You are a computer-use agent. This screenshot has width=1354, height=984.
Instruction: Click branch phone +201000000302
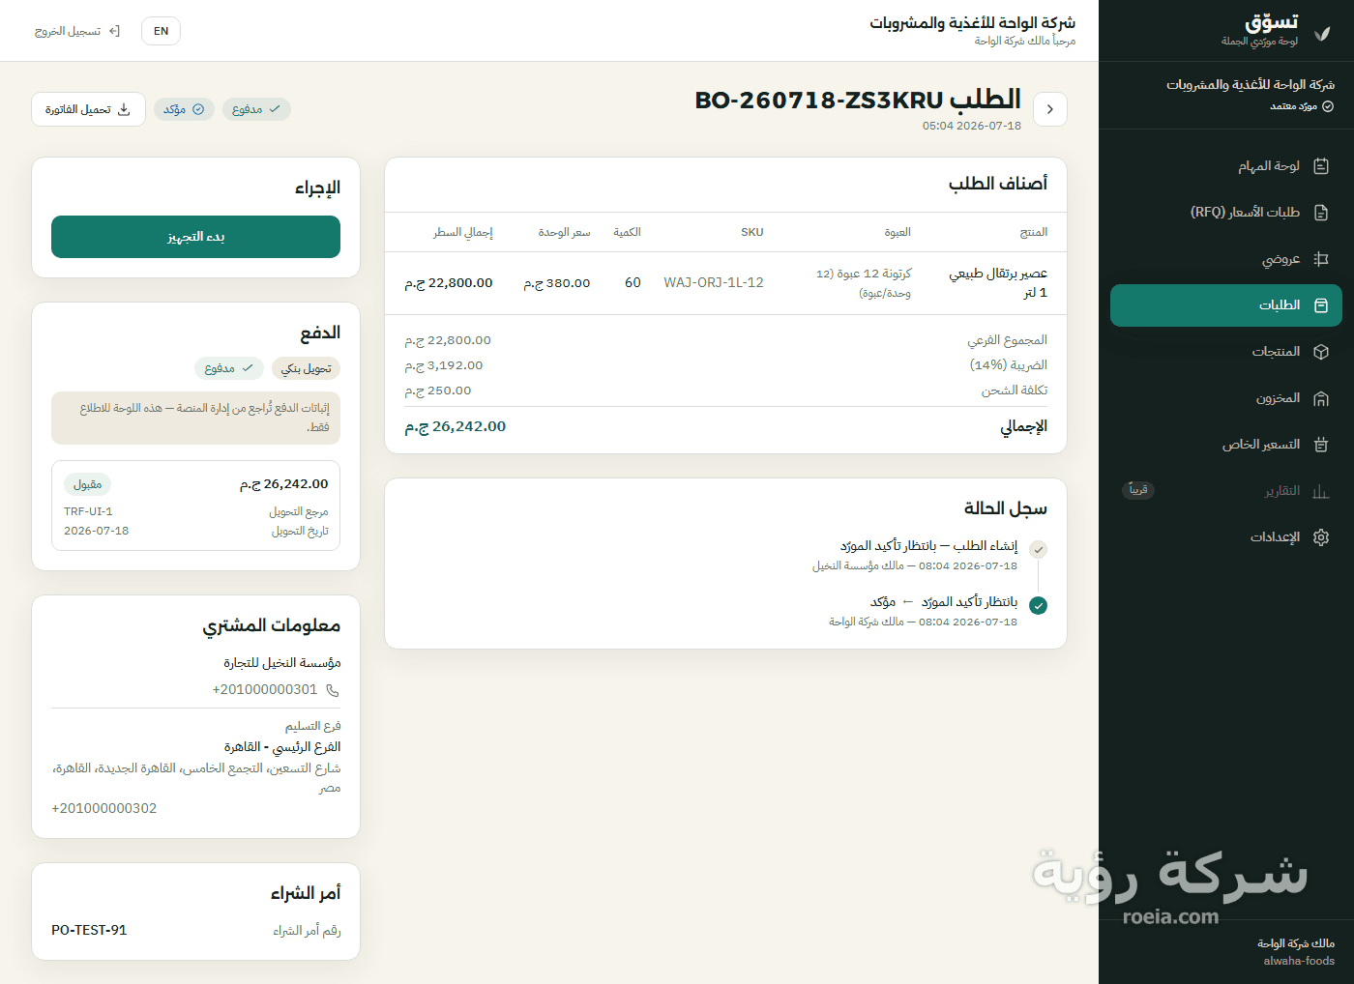pyautogui.click(x=104, y=808)
